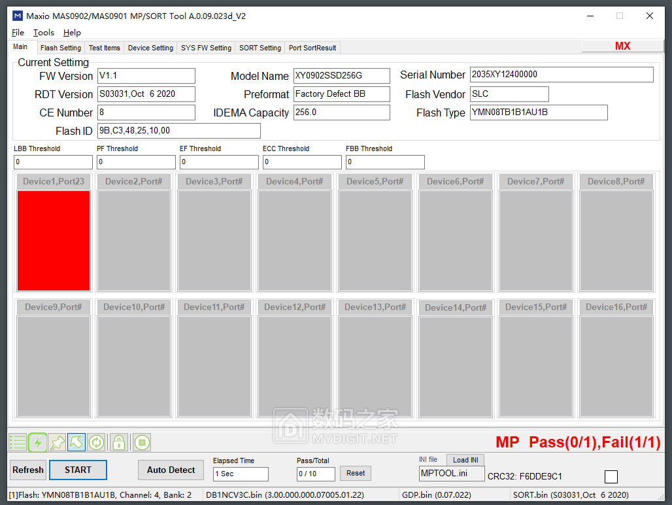Click the CRC32: F6DDE9C1 text
The width and height of the screenshot is (672, 505).
pyautogui.click(x=524, y=476)
